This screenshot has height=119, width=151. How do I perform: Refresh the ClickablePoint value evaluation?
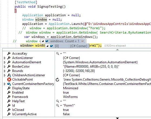click(57, 80)
